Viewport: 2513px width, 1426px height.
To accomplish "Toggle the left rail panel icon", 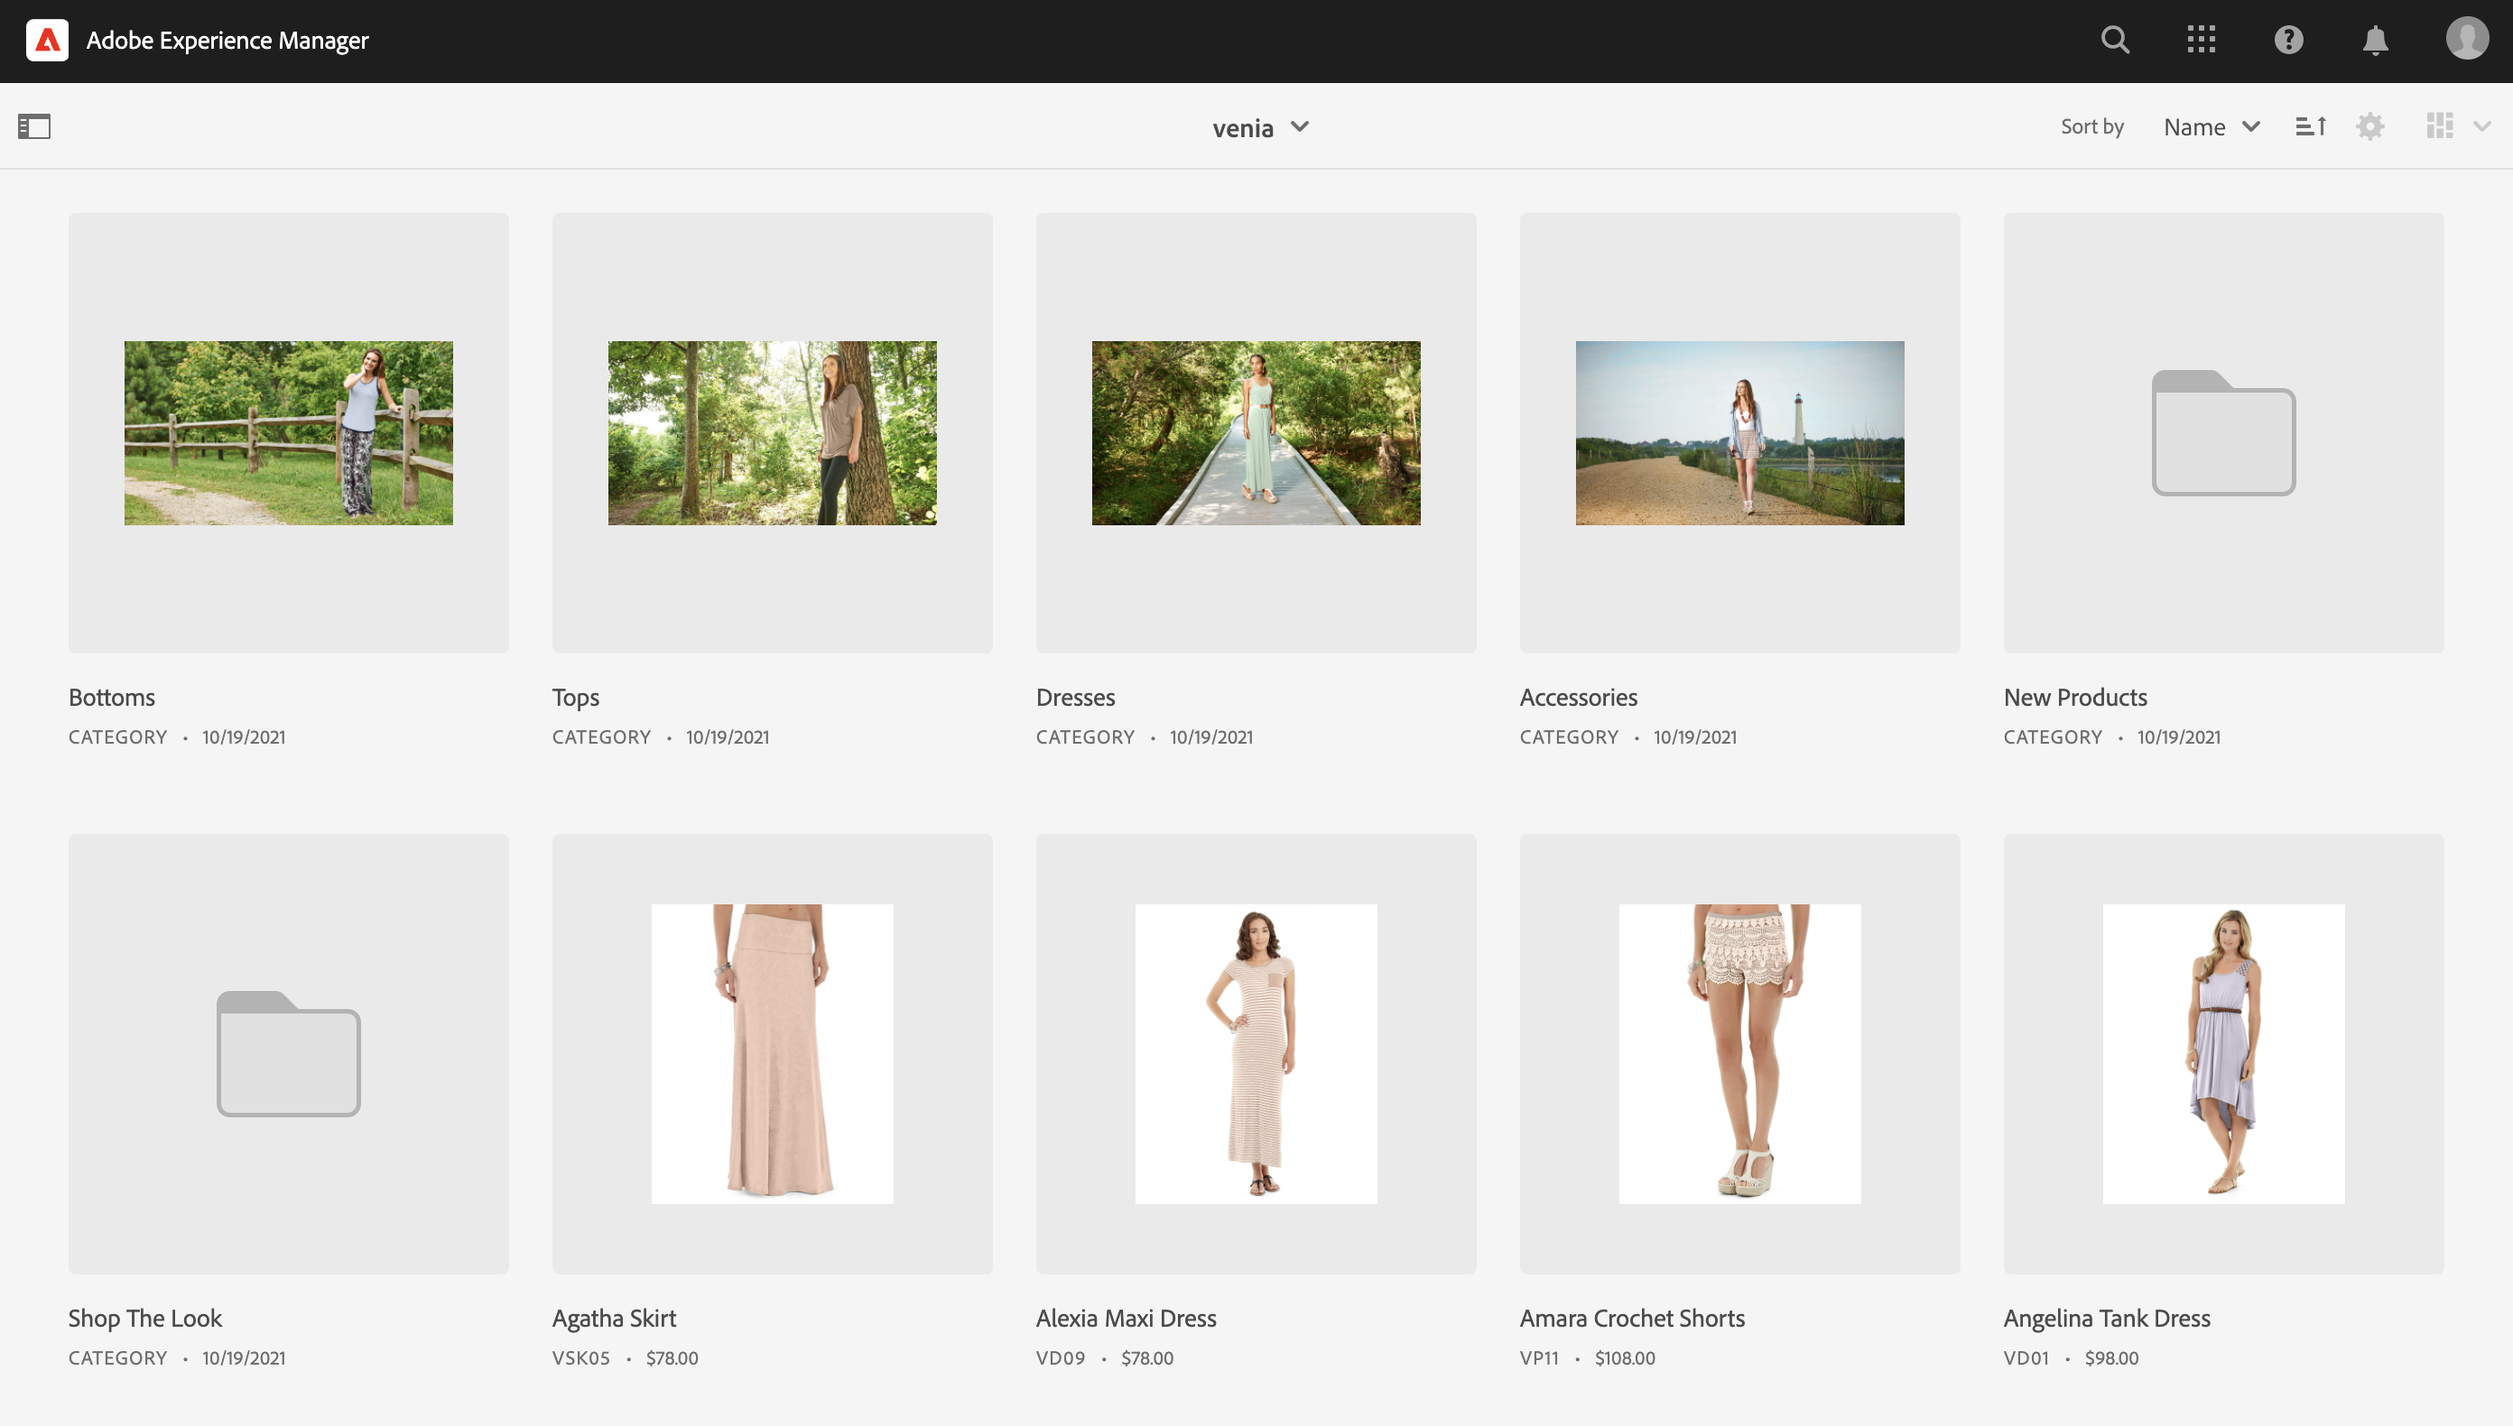I will click(34, 126).
